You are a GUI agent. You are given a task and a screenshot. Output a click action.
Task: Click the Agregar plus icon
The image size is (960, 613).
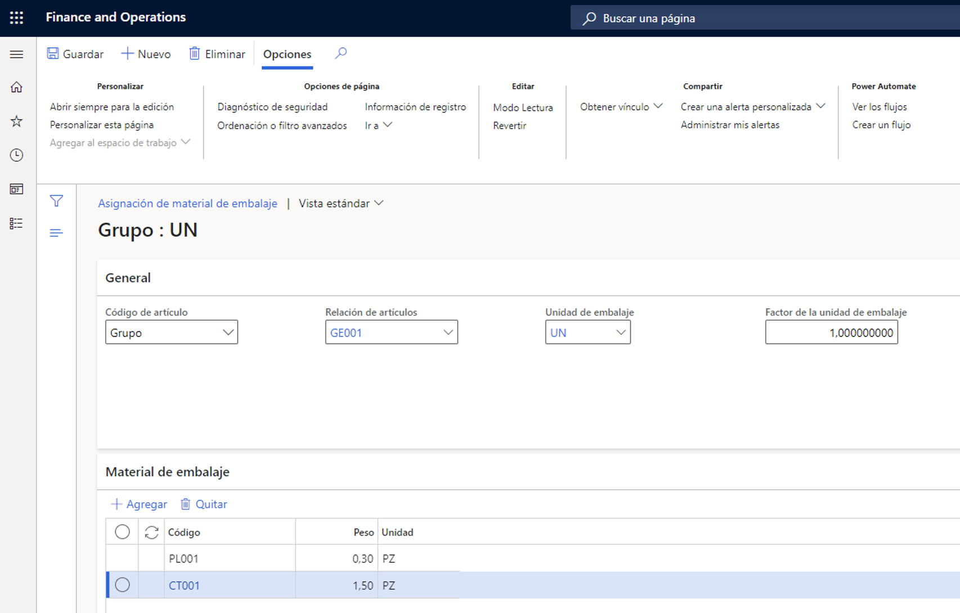116,504
